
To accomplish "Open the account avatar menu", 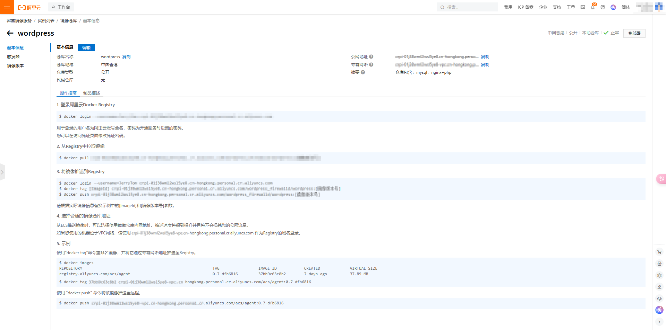I will (x=659, y=7).
